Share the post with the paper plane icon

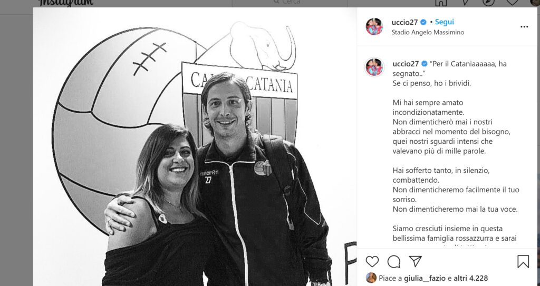(416, 261)
